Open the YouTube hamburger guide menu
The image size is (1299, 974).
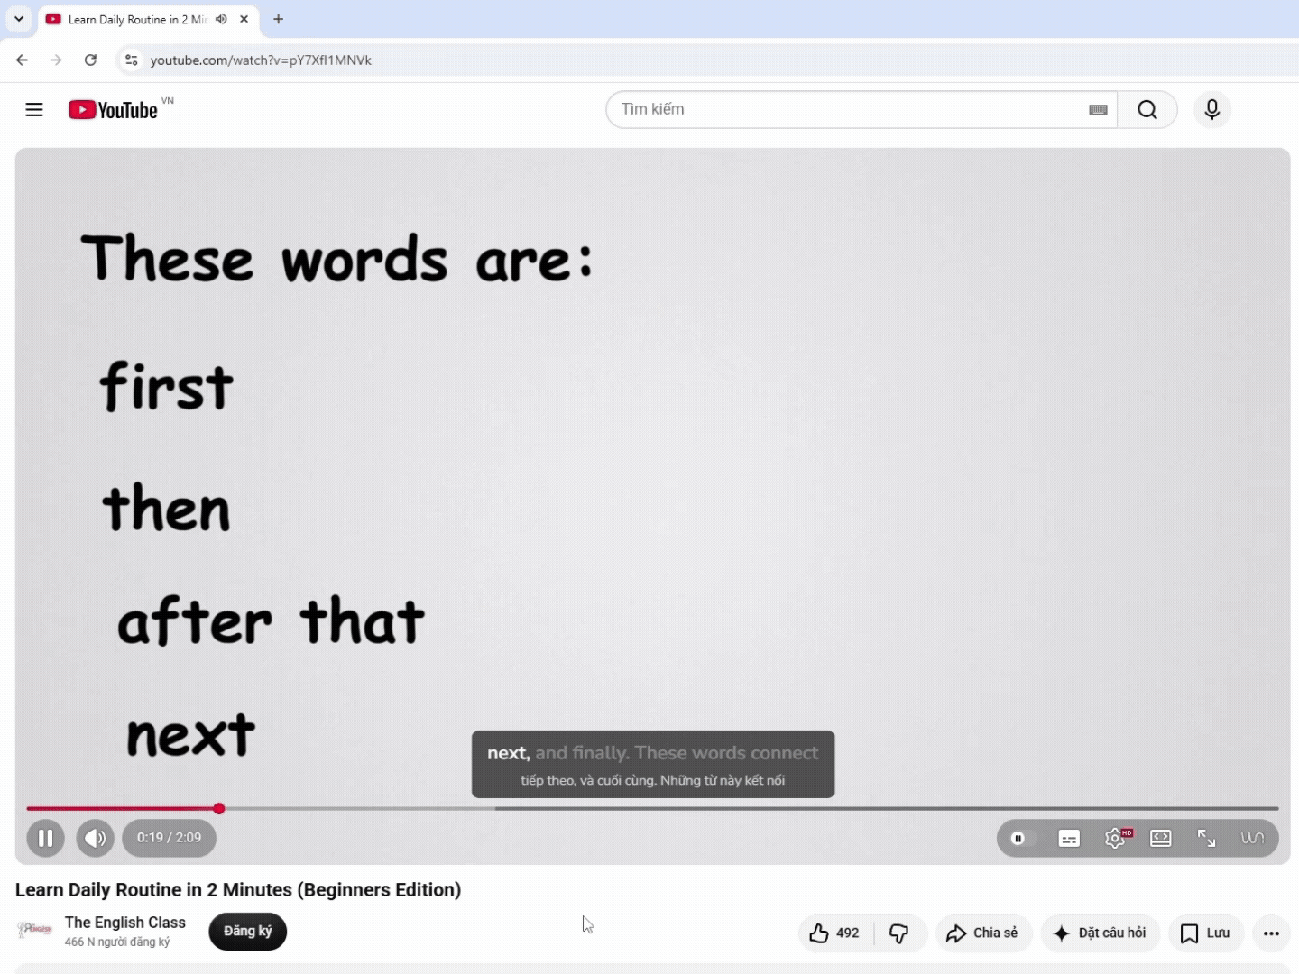pyautogui.click(x=34, y=110)
